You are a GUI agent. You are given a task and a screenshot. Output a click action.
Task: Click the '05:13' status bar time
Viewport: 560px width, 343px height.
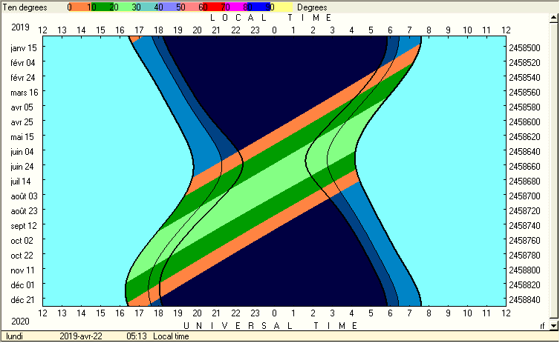[x=137, y=336]
